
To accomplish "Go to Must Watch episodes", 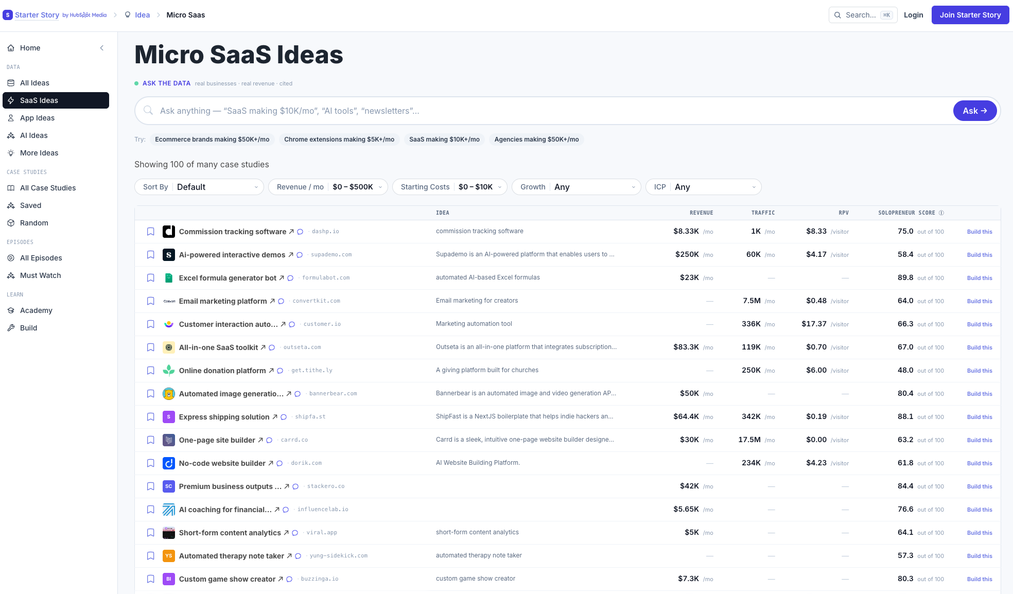I will 56,275.
